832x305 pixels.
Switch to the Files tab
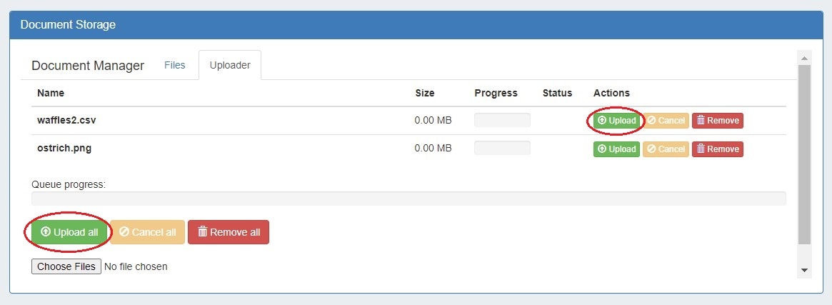tap(174, 65)
